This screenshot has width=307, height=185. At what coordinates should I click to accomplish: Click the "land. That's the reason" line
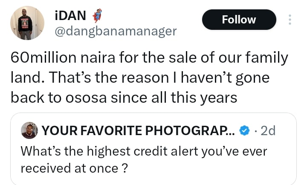click(140, 78)
